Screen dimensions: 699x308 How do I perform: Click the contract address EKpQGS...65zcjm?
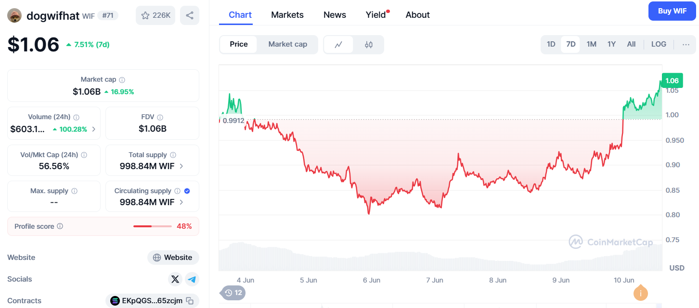pos(152,301)
